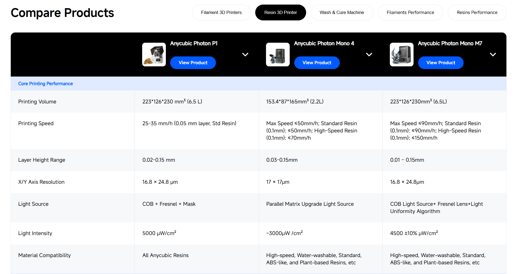Click the Anycubic Photon Mono 4 thumbnail
The width and height of the screenshot is (518, 274).
(x=278, y=55)
